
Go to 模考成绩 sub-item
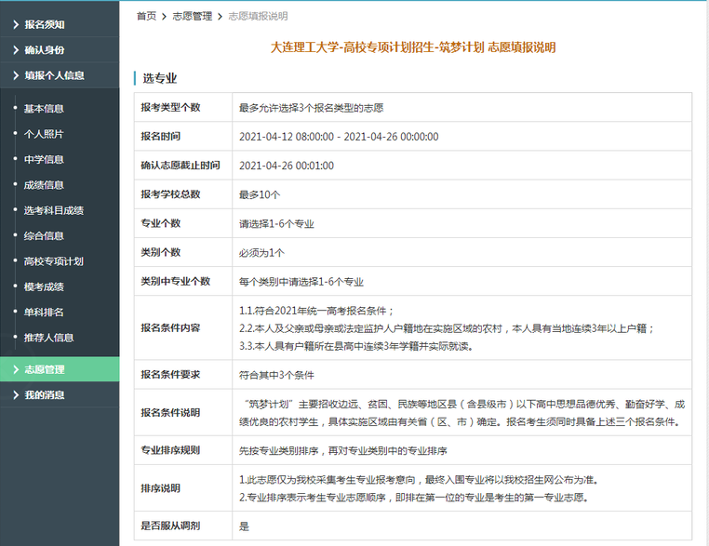(x=44, y=286)
